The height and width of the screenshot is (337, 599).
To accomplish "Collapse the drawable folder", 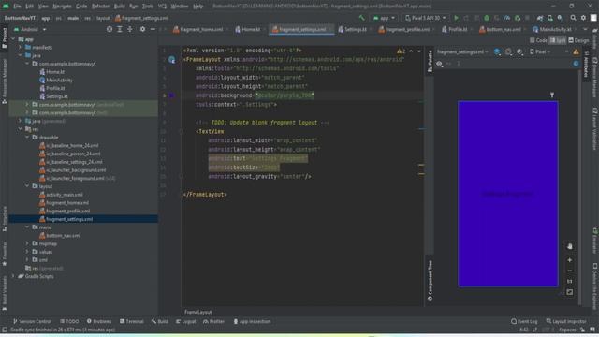I will [27, 138].
